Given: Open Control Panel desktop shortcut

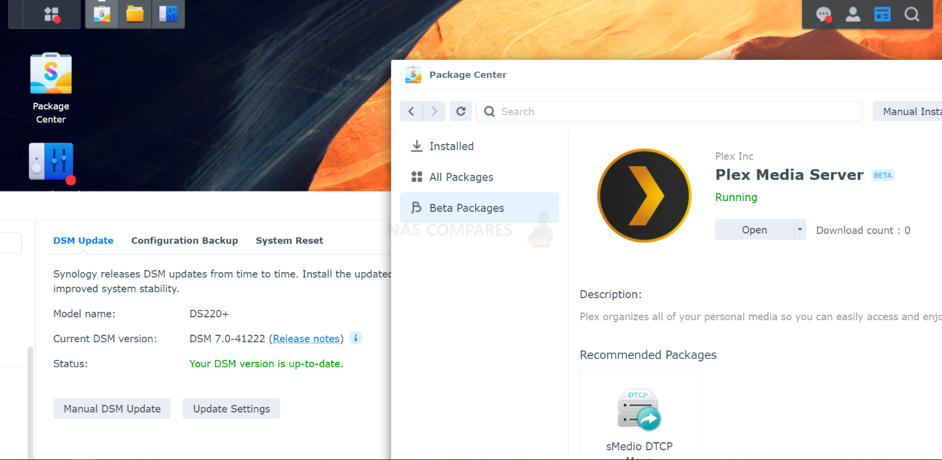Looking at the screenshot, I should [51, 163].
